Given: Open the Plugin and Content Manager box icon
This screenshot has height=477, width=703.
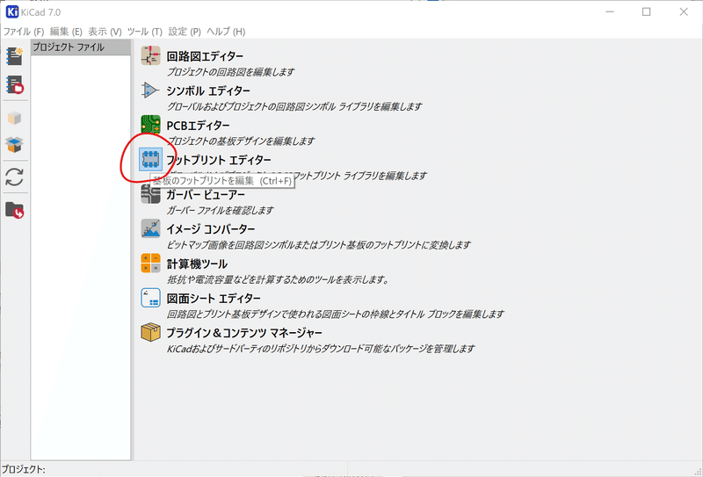Looking at the screenshot, I should click(150, 332).
